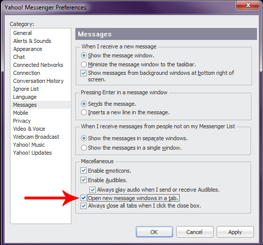Close the Preferences window
The height and width of the screenshot is (245, 263).
248,5
